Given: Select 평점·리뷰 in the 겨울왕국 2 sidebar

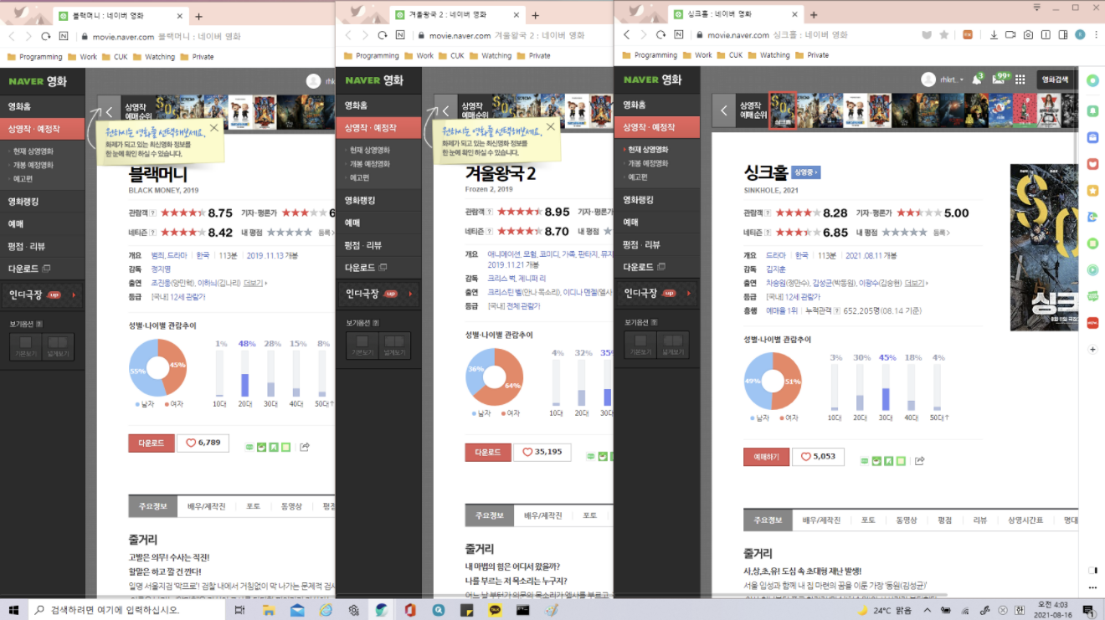Looking at the screenshot, I should tap(378, 245).
